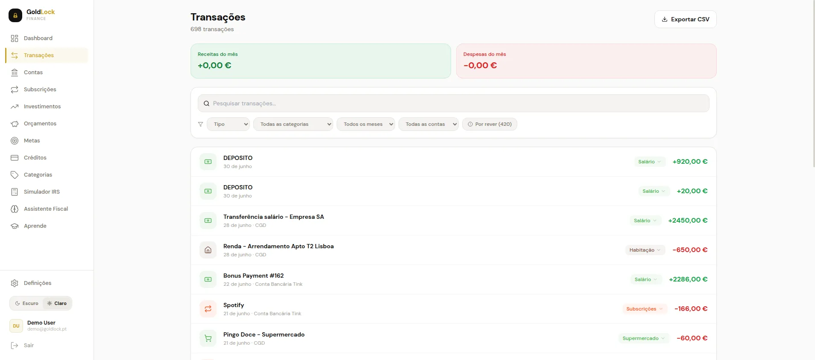Click the Demo User name

pyautogui.click(x=41, y=323)
